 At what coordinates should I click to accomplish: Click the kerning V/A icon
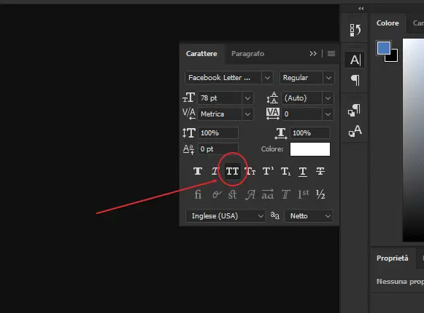(189, 114)
